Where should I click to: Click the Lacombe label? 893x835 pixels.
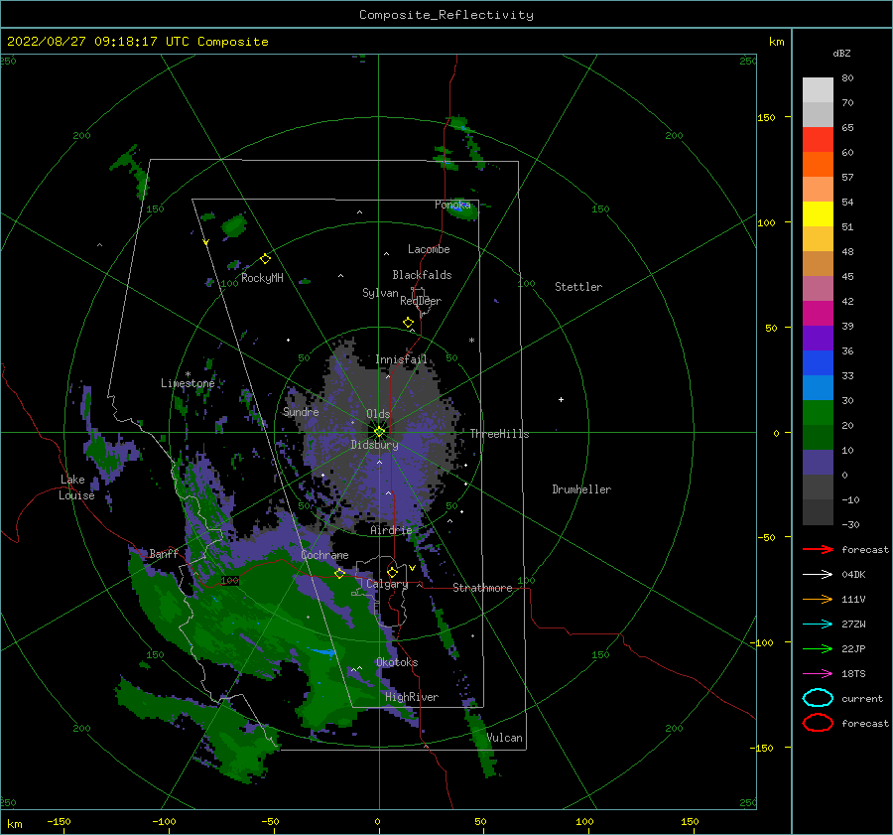click(x=429, y=249)
